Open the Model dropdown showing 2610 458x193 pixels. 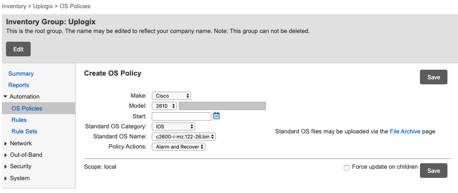pos(164,106)
